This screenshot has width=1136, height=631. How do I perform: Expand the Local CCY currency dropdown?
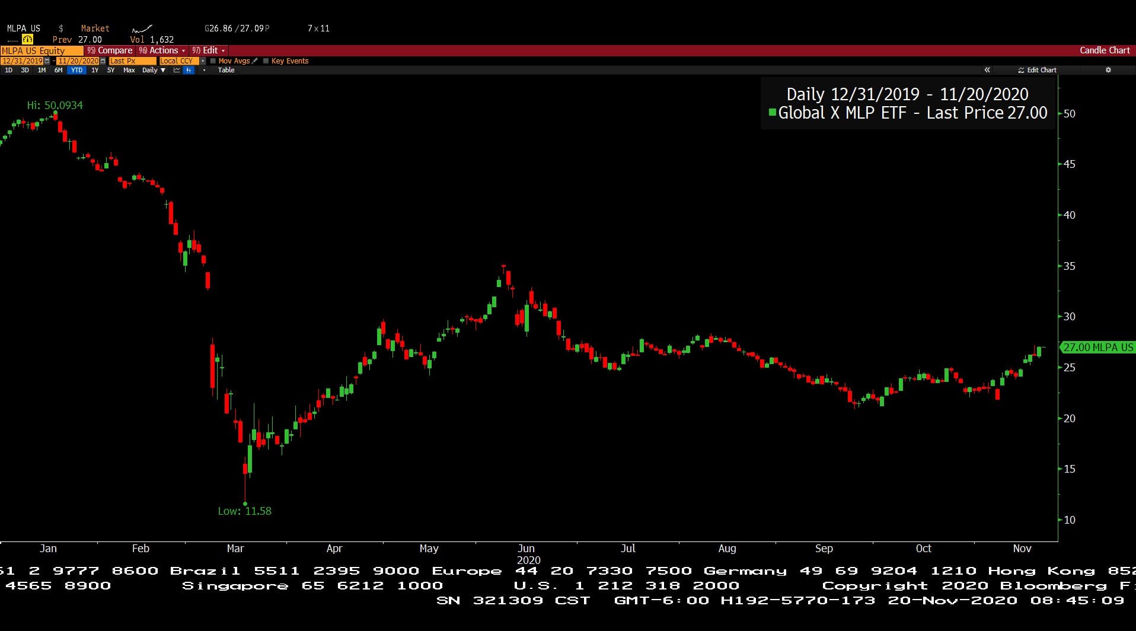(203, 61)
